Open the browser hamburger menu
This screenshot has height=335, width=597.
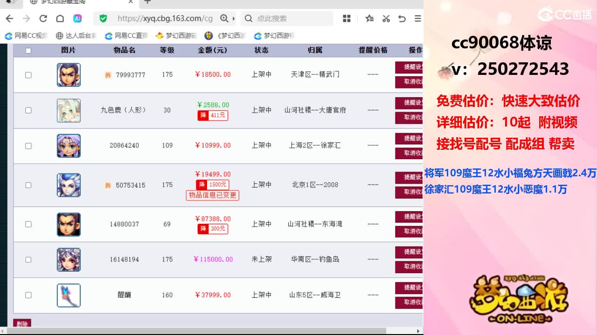(417, 19)
